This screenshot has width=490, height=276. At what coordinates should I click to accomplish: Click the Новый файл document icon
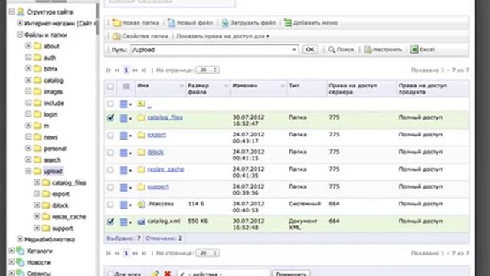click(171, 23)
